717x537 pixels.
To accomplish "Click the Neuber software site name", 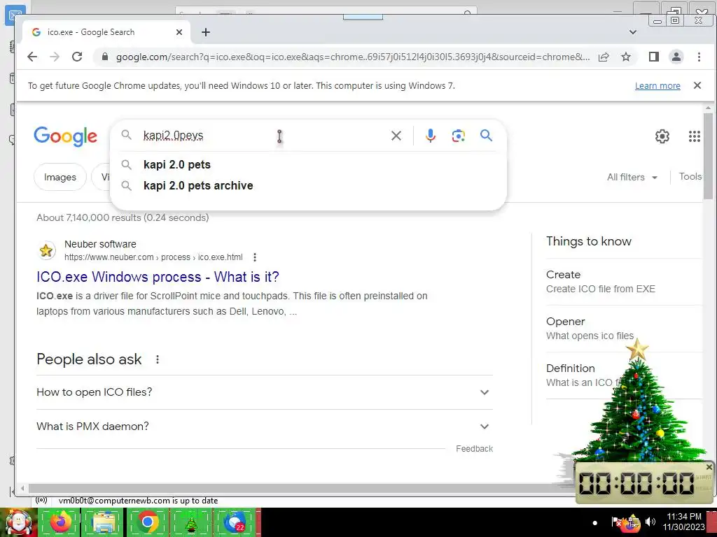I will pyautogui.click(x=100, y=244).
